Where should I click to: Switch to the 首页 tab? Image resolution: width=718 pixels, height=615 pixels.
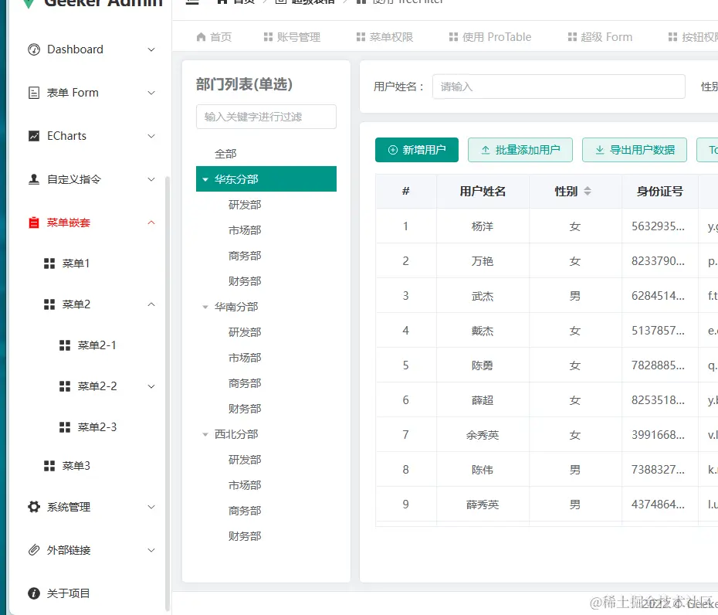pos(214,37)
